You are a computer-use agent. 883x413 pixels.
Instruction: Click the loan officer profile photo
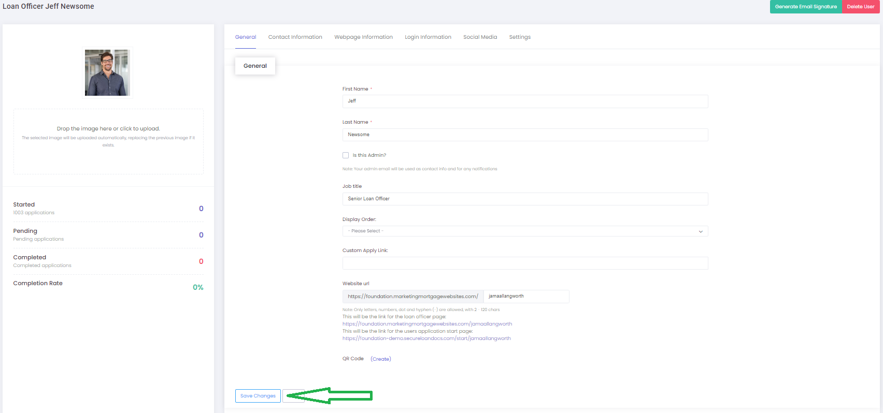pyautogui.click(x=107, y=72)
